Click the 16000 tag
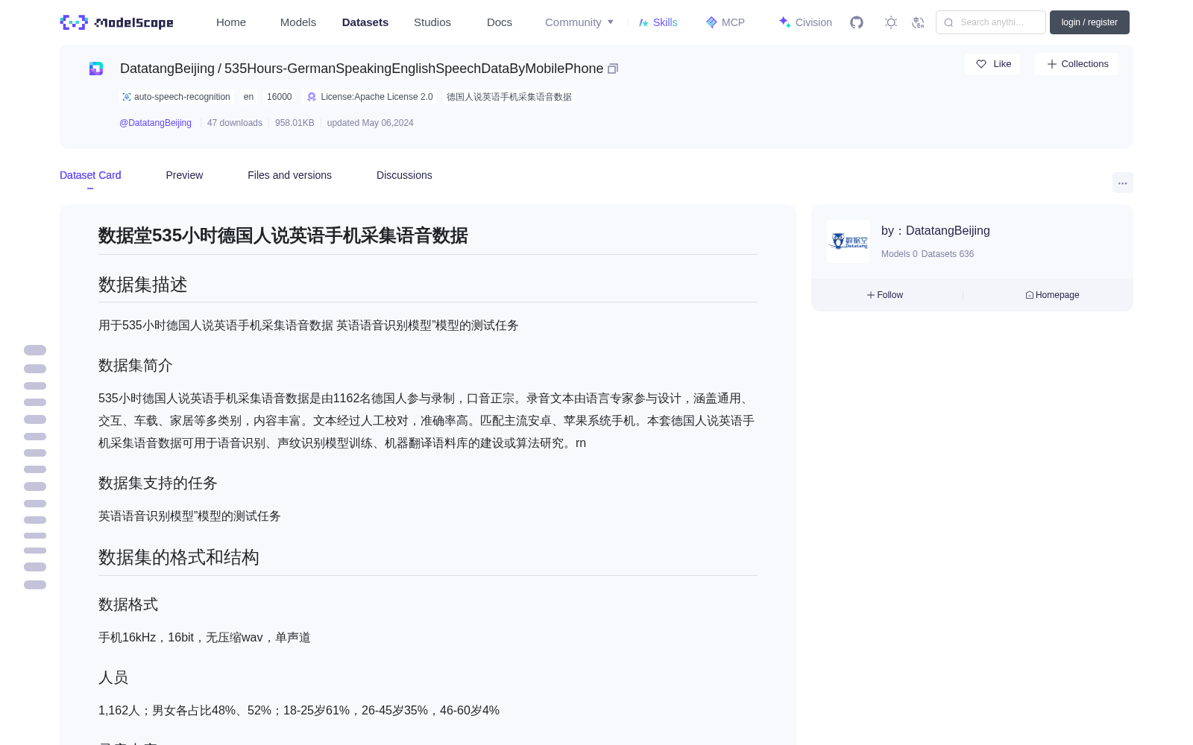The height and width of the screenshot is (745, 1193). click(x=280, y=97)
